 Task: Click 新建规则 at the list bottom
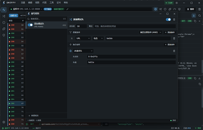click(34, 116)
